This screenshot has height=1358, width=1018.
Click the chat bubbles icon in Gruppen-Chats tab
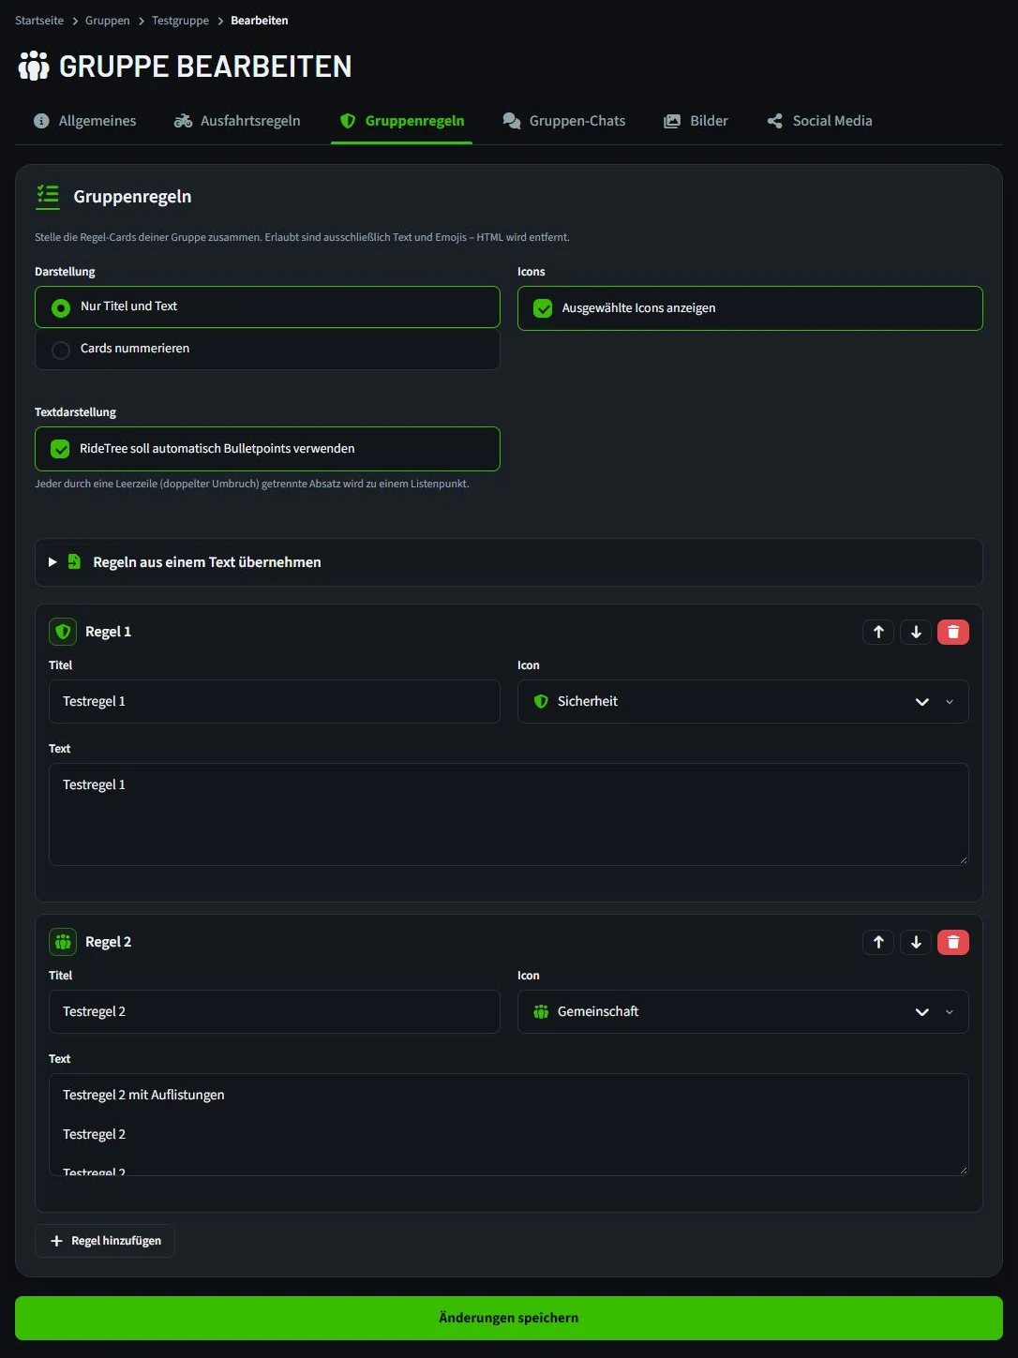click(512, 121)
